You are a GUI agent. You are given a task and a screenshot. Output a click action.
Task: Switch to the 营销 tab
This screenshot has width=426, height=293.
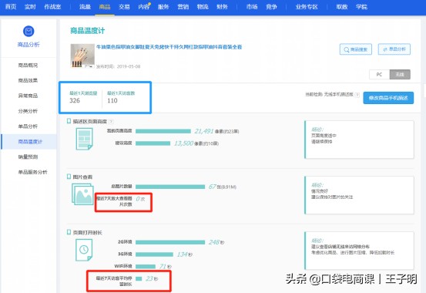click(x=183, y=7)
